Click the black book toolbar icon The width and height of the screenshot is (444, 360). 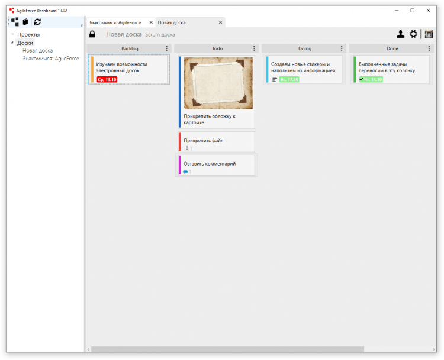click(x=25, y=22)
